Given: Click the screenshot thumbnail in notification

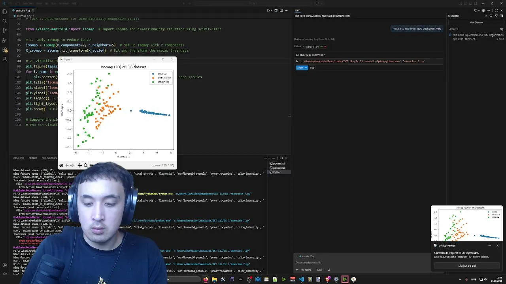Looking at the screenshot, I should click(467, 223).
